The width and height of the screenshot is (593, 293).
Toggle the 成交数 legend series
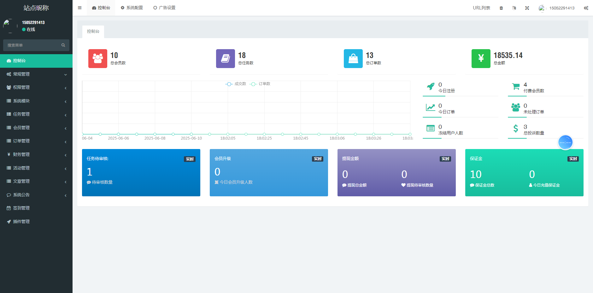point(236,84)
